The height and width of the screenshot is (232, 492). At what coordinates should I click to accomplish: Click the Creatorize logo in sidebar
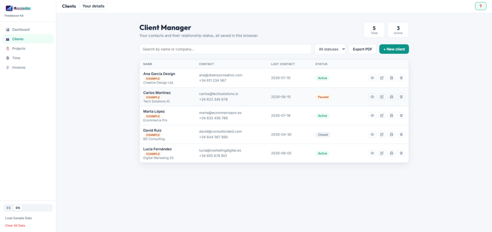[18, 8]
